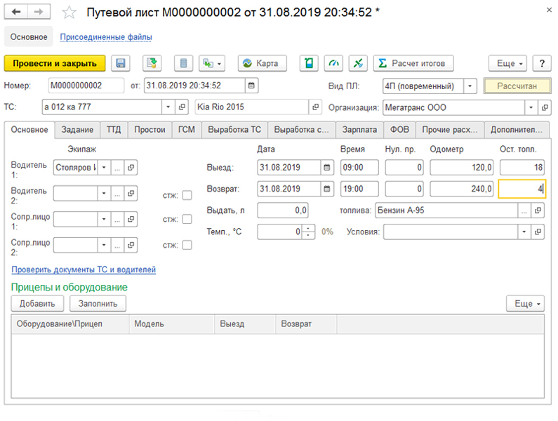Click Заполнить in trailers section

tap(98, 304)
